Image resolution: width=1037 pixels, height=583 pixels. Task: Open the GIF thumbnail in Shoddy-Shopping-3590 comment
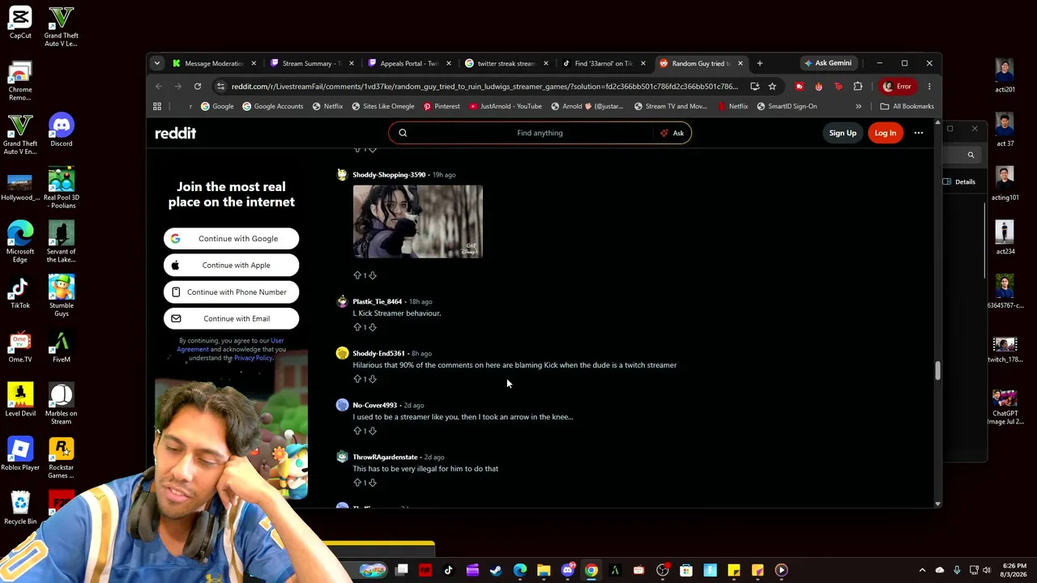[x=418, y=222]
